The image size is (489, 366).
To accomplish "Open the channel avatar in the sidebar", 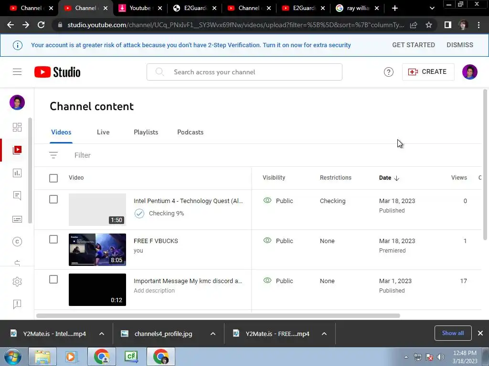I will pyautogui.click(x=17, y=102).
